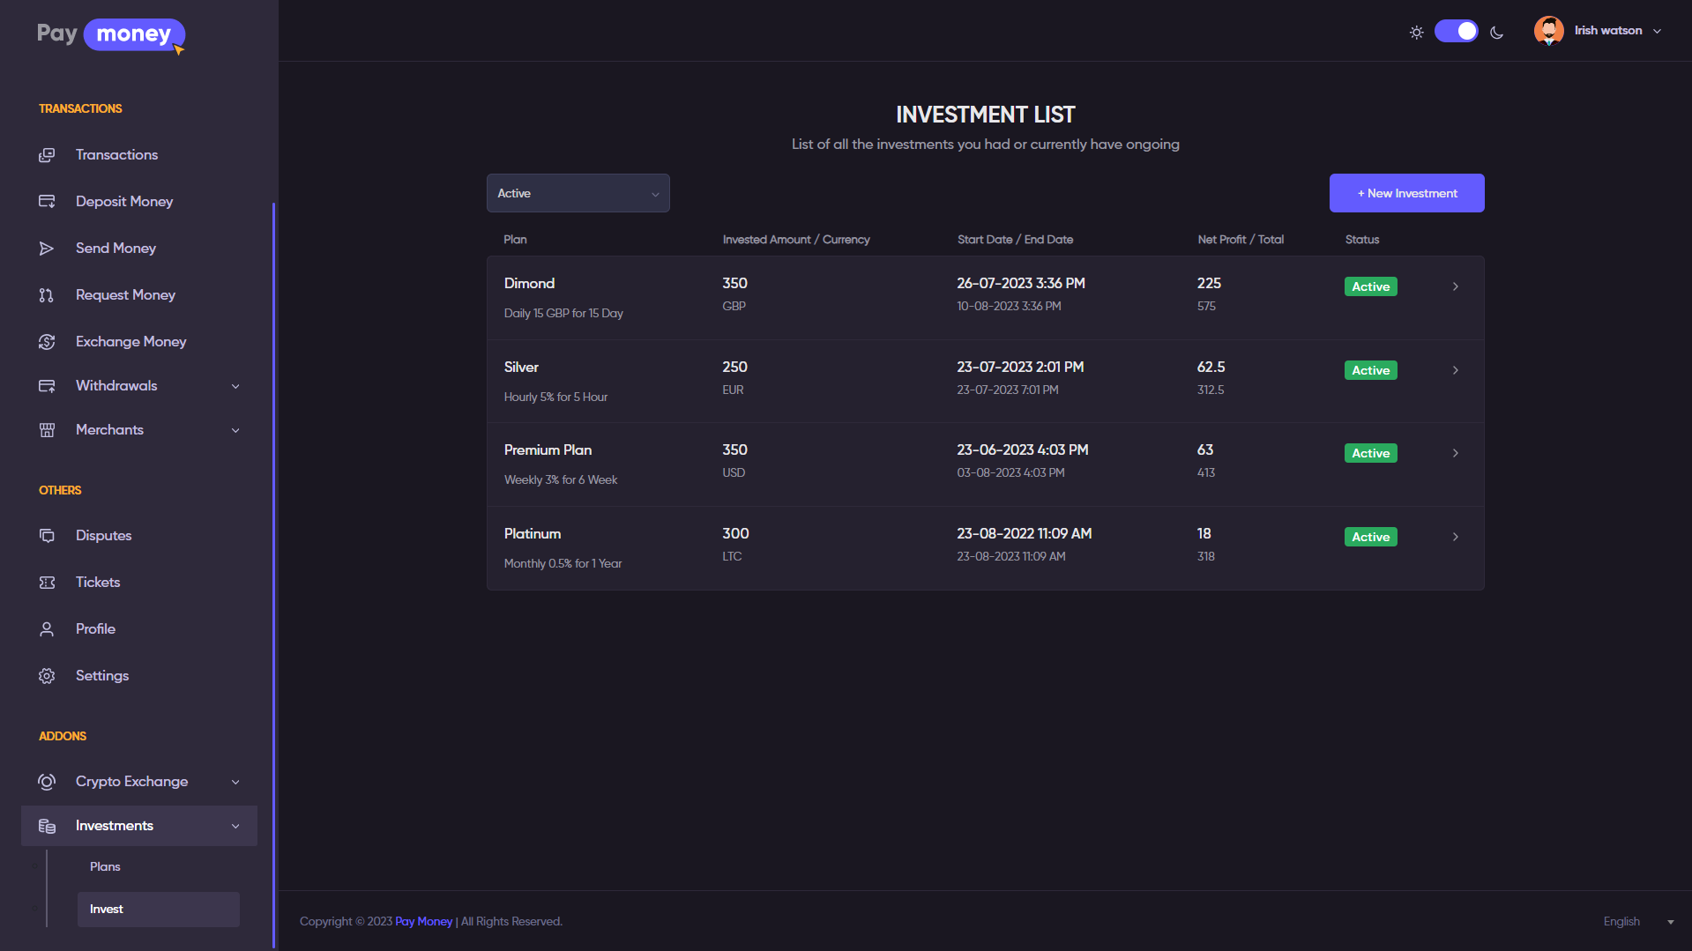Open the English language dropdown
Viewport: 1692px width, 951px height.
click(x=1637, y=922)
